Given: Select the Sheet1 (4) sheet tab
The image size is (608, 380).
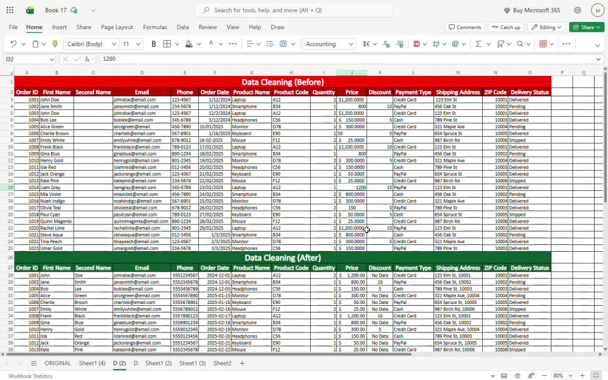Looking at the screenshot, I should pyautogui.click(x=92, y=364).
